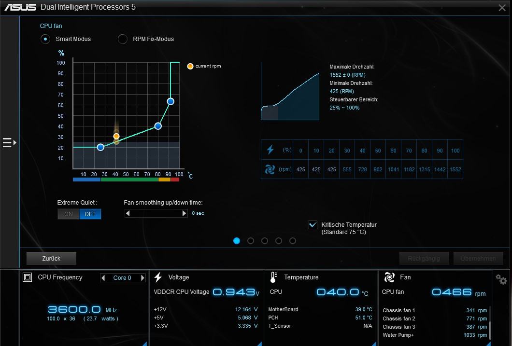Select the fan curve point at 60 percent
512x346 pixels.
point(171,101)
